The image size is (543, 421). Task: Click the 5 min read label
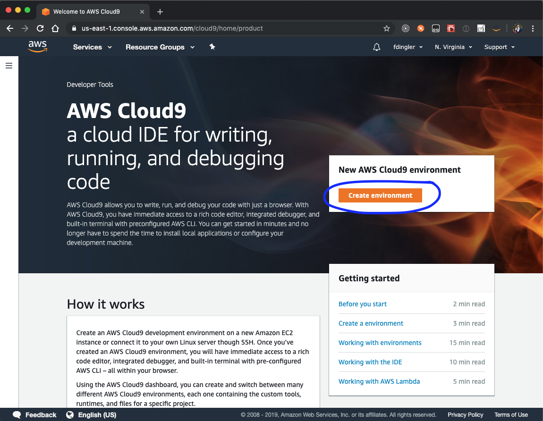pos(469,381)
